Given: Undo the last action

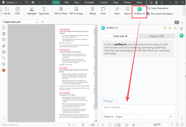Looking at the screenshot, I should click(39, 2).
